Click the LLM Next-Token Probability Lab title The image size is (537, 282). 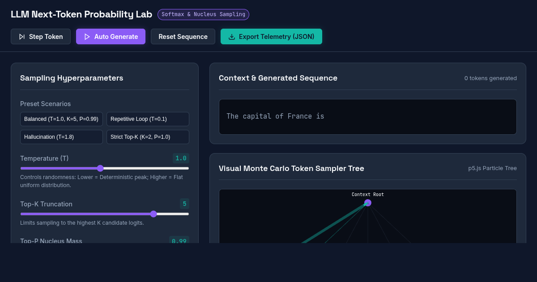(x=81, y=14)
